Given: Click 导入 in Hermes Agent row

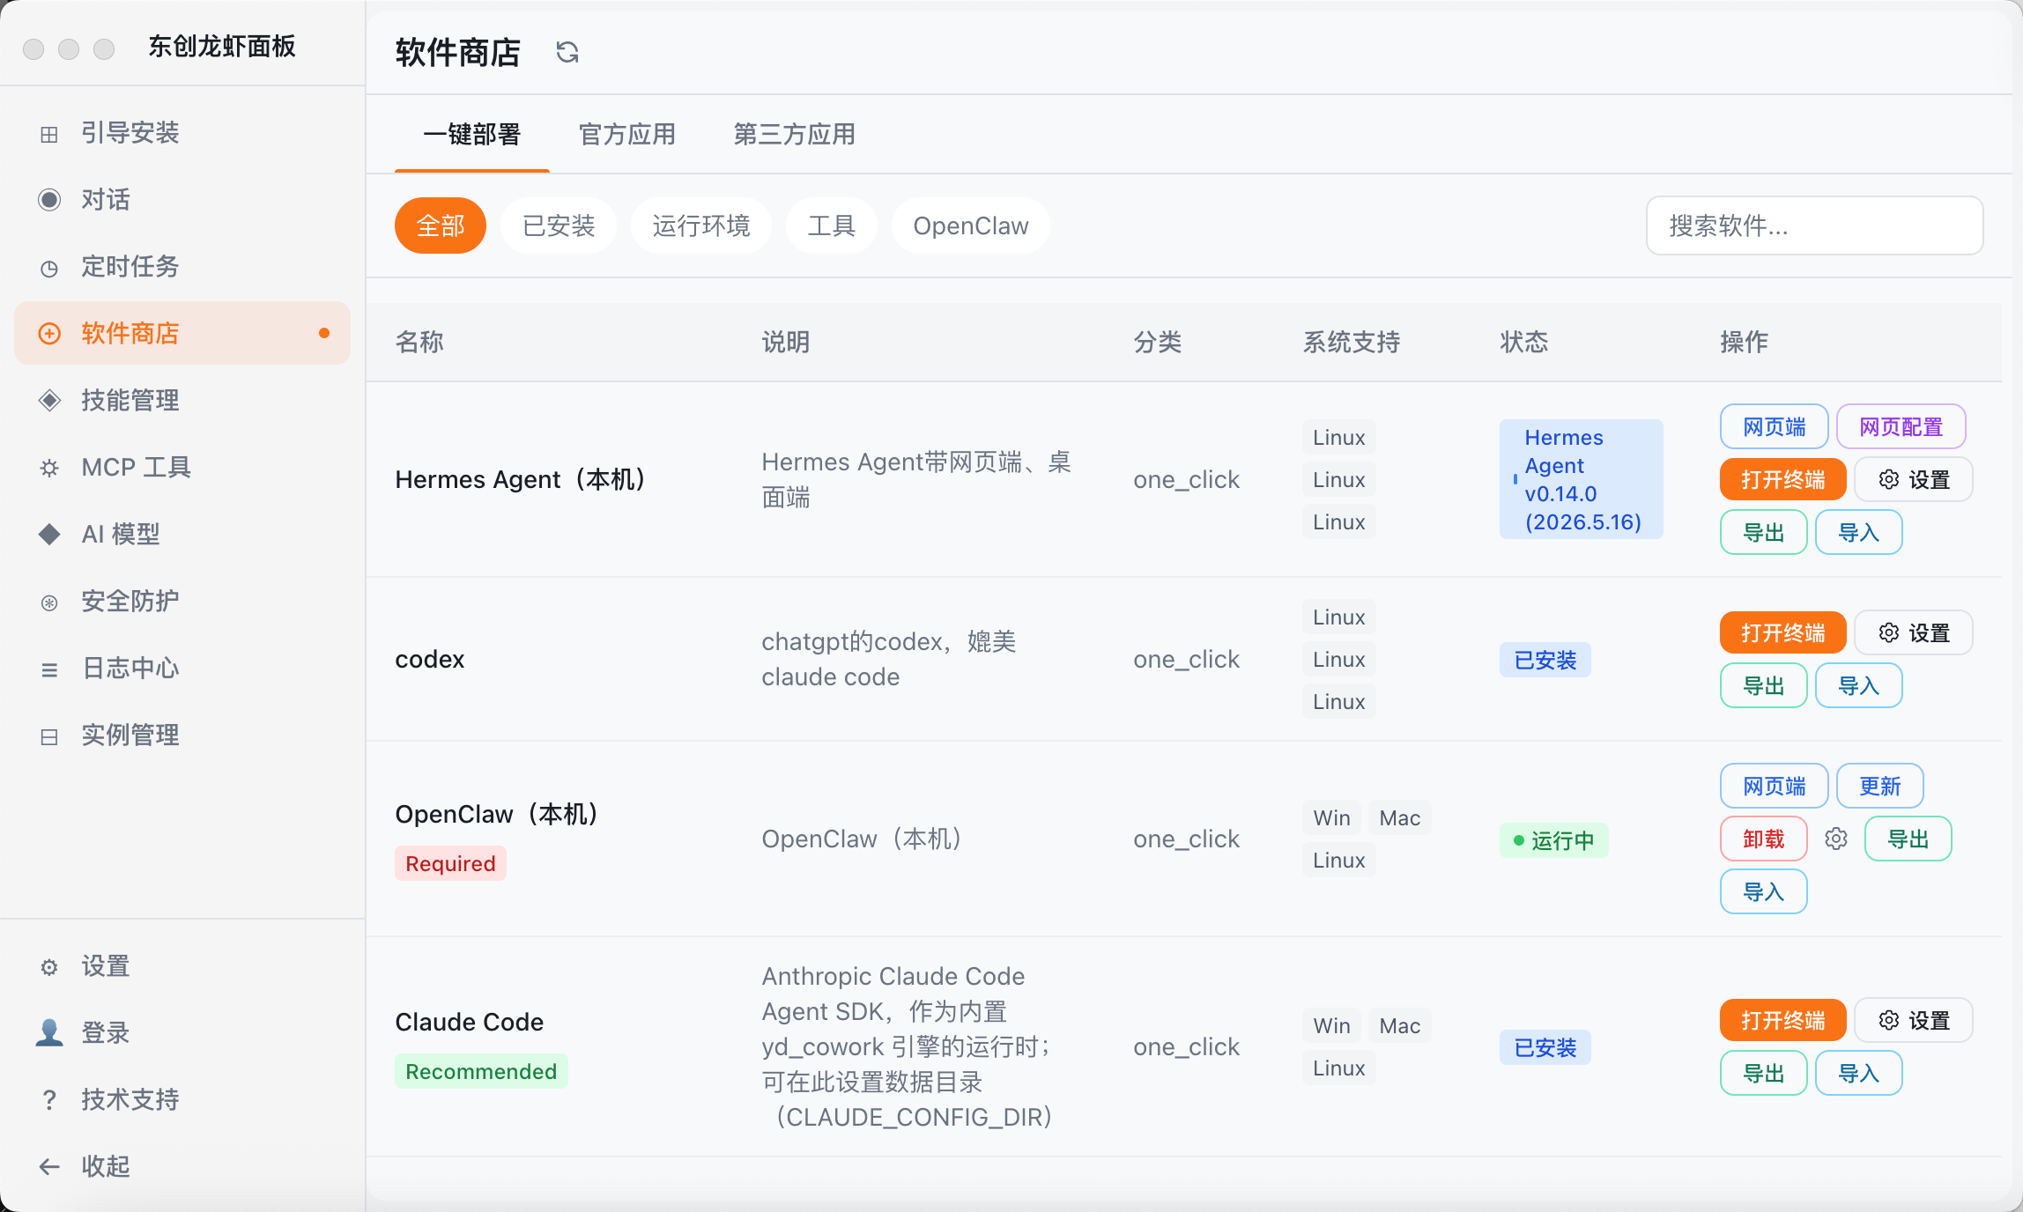Looking at the screenshot, I should tap(1859, 533).
